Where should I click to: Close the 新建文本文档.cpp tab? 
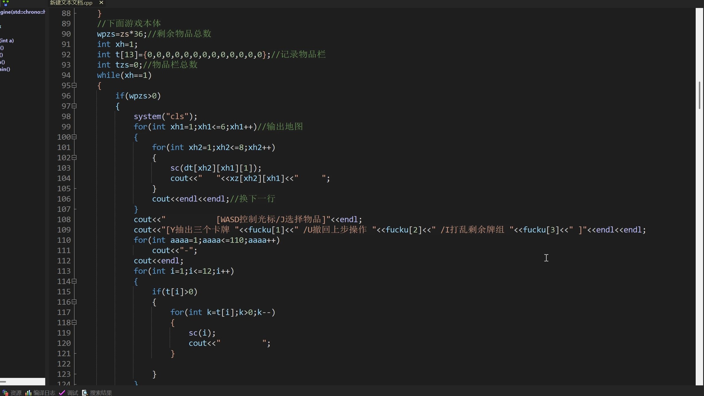pos(101,3)
